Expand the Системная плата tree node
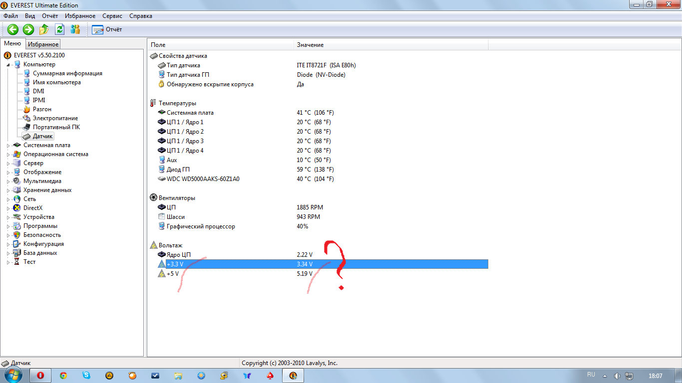682x383 pixels. [8, 146]
